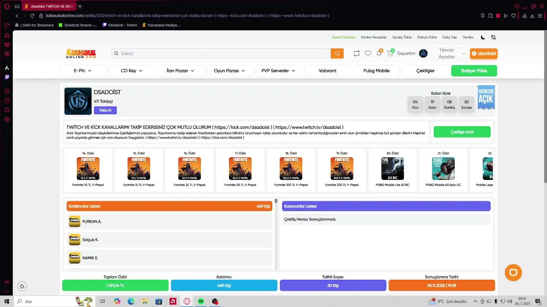Open Twitch icon in Opera sidebar
The image size is (547, 307).
click(x=7, y=77)
